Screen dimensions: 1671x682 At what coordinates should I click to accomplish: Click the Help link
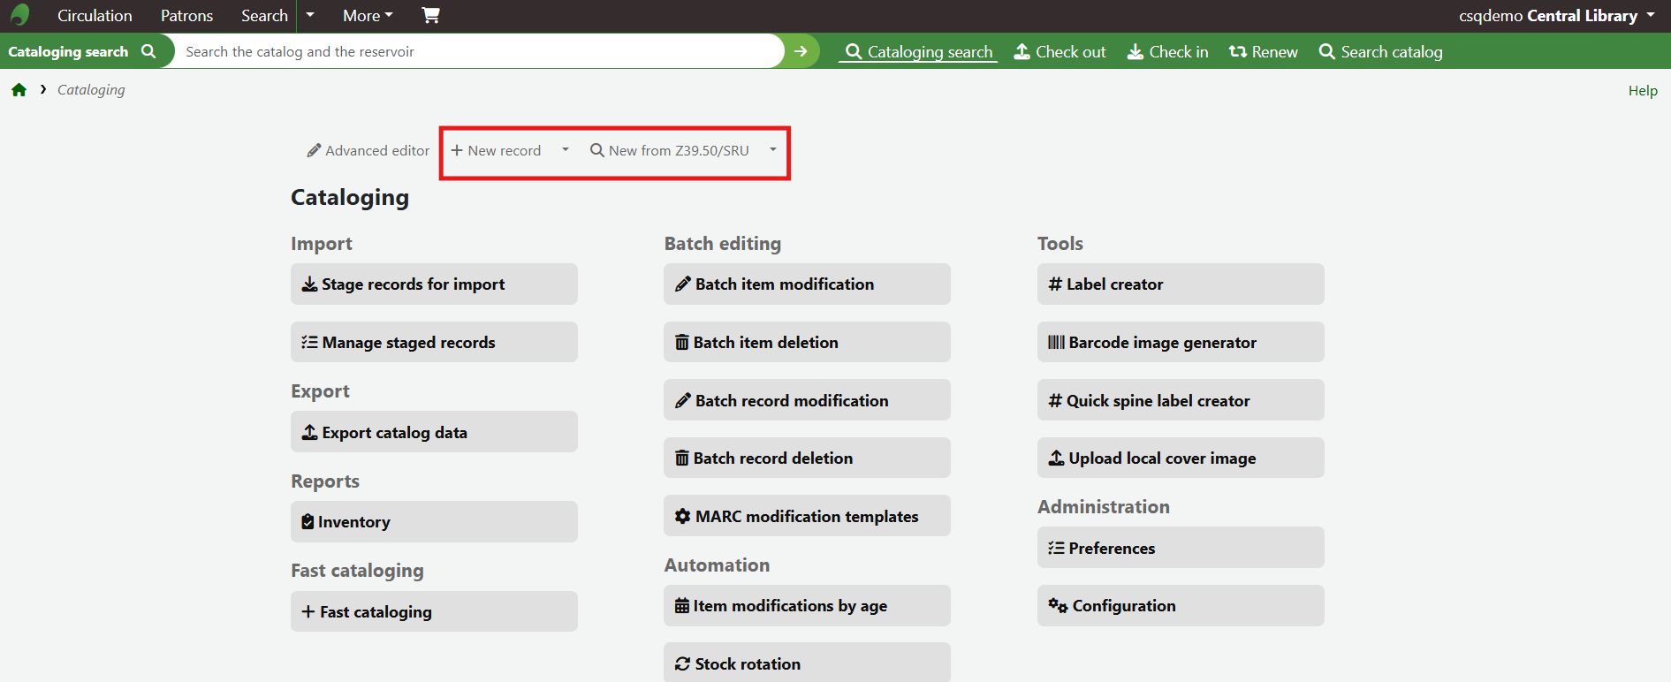point(1643,90)
